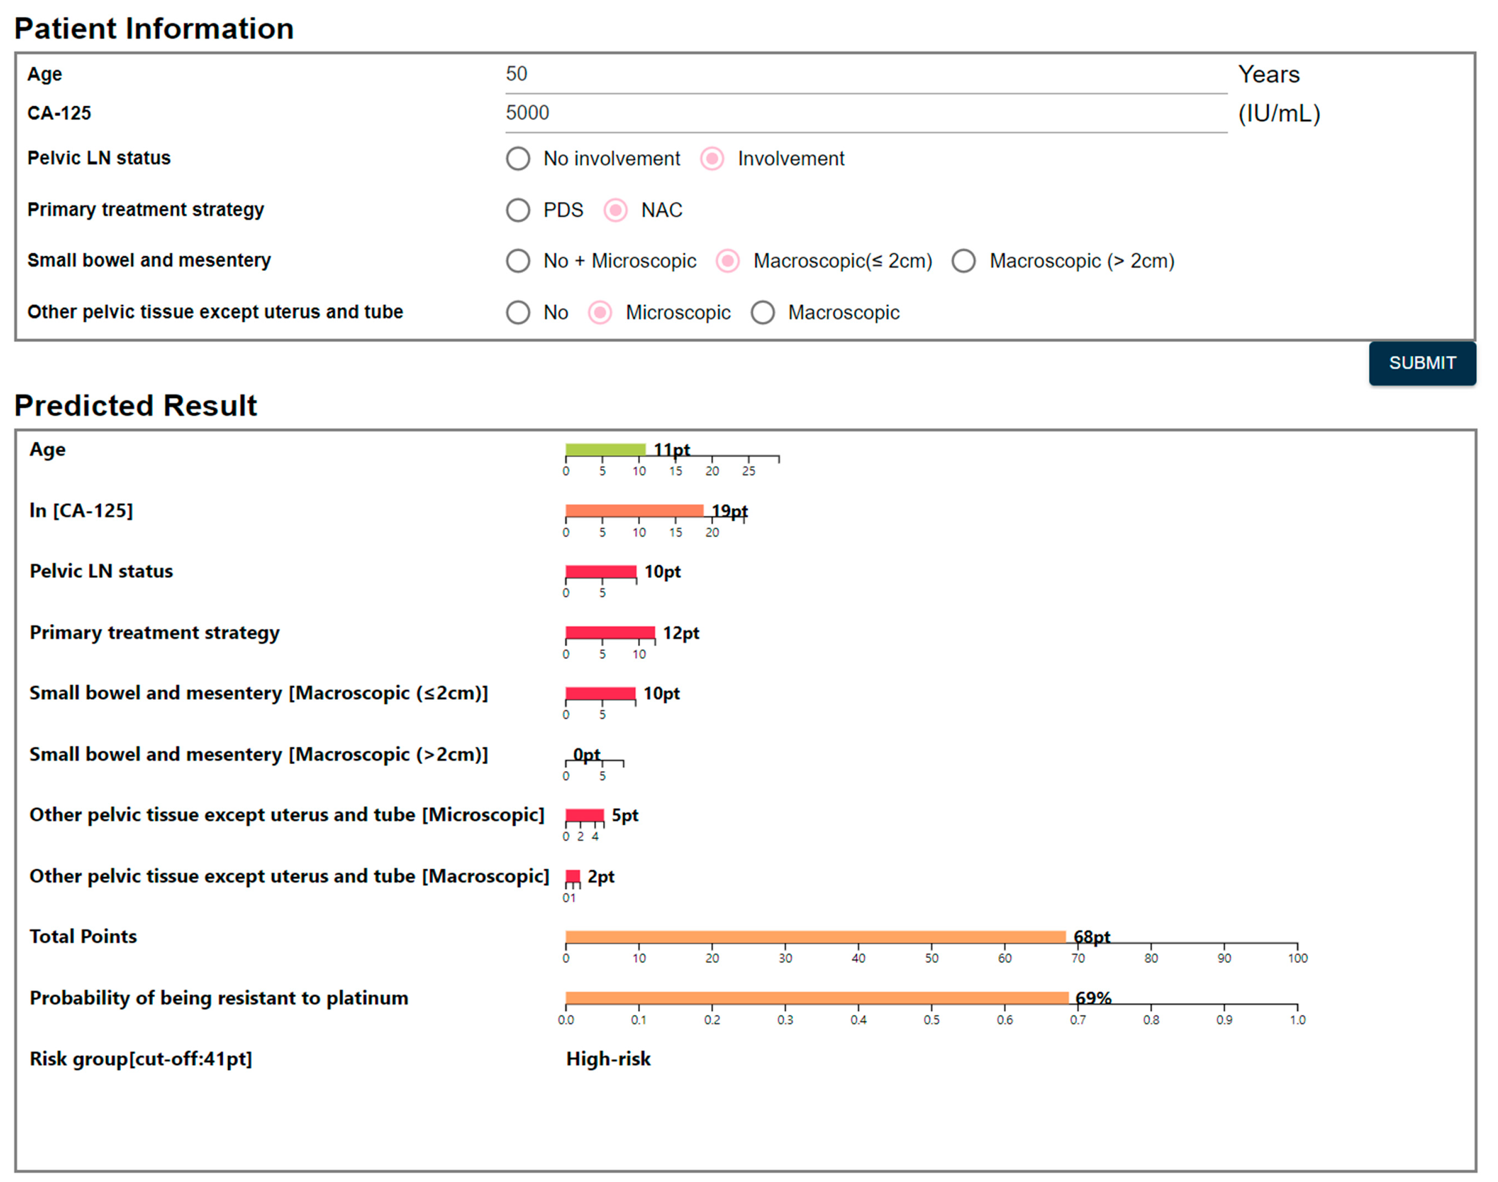This screenshot has height=1182, width=1498.
Task: Select No for other pelvic tissue
Action: (518, 312)
